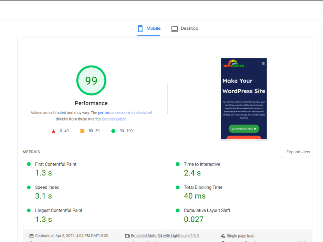The image size is (323, 242).
Task: Click the 'Captured at Apr 8, 2022' text
Action: click(71, 236)
